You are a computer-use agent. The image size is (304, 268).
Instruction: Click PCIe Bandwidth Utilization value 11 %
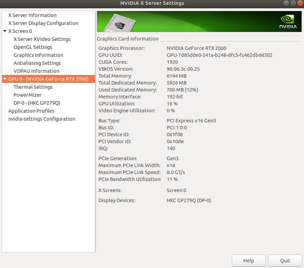pyautogui.click(x=172, y=179)
